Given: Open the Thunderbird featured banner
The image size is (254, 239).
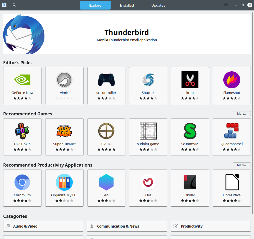Looking at the screenshot, I should tap(127, 34).
